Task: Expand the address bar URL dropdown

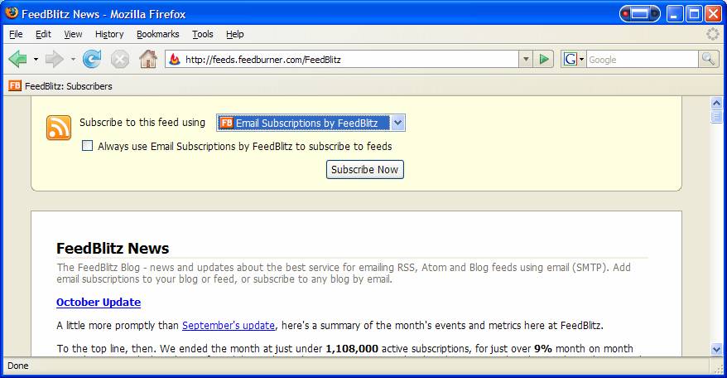Action: click(526, 60)
